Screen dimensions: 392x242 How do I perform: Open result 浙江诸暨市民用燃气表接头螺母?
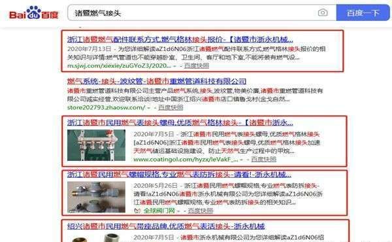(x=180, y=122)
